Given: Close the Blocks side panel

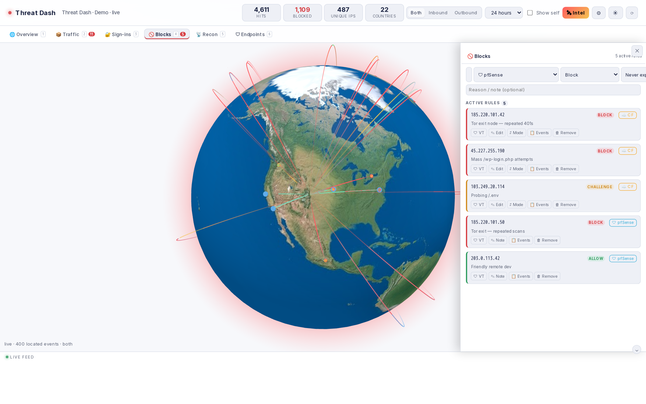Looking at the screenshot, I should [637, 51].
